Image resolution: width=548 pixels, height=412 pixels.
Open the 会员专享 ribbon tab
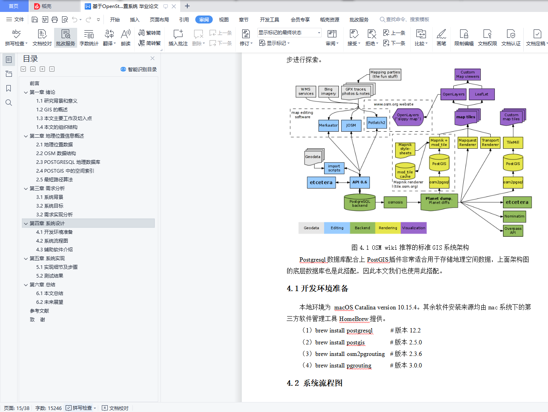[x=300, y=19]
